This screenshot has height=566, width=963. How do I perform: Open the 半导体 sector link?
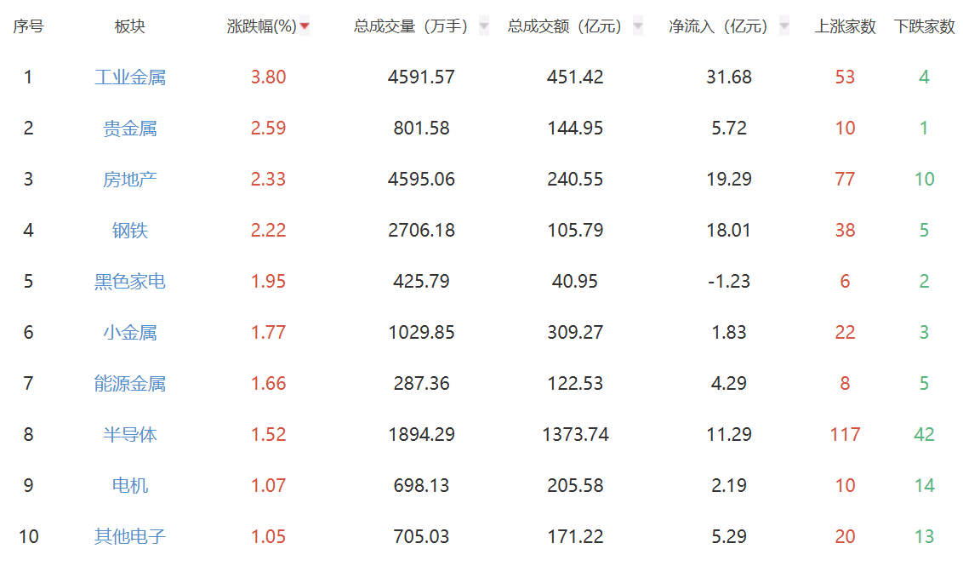click(x=130, y=435)
